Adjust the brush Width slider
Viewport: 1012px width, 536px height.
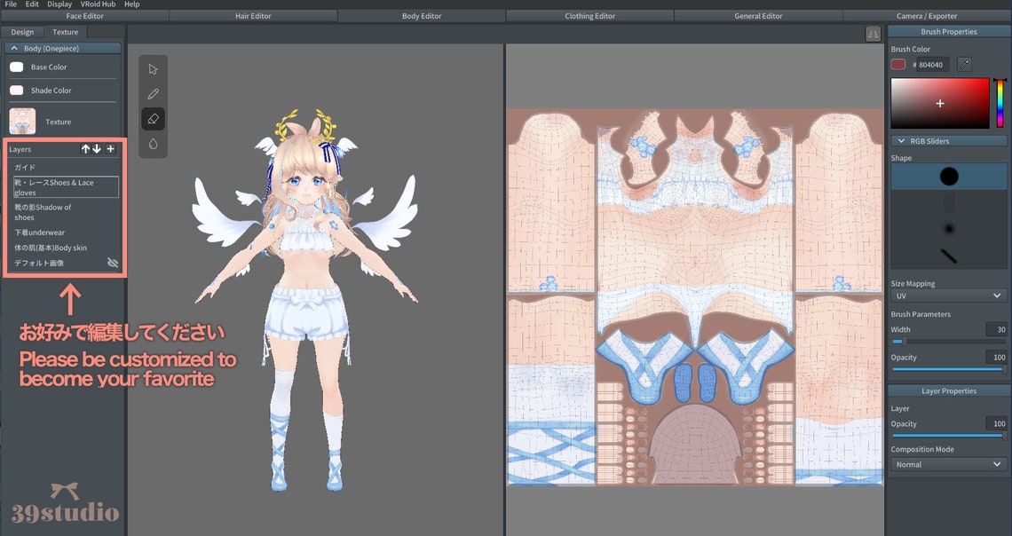tap(947, 342)
